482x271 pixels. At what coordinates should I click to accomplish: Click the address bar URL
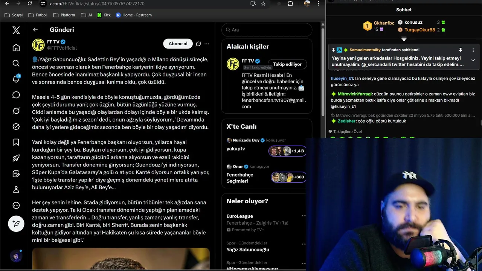pyautogui.click(x=97, y=4)
